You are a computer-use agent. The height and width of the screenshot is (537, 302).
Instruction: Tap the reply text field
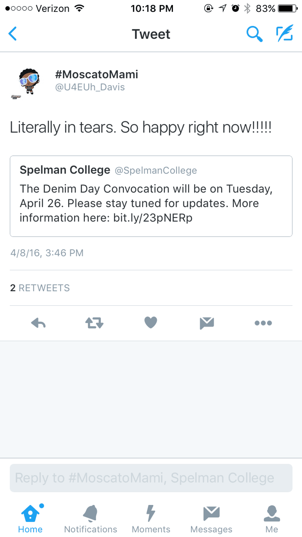(x=151, y=478)
